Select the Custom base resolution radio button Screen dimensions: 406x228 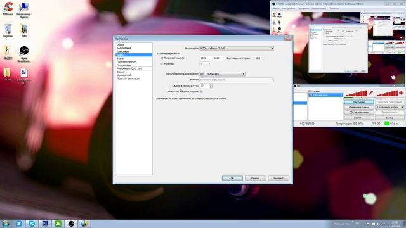point(162,58)
